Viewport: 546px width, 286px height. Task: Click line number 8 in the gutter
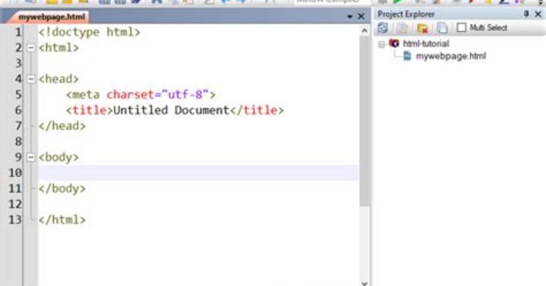(18, 142)
